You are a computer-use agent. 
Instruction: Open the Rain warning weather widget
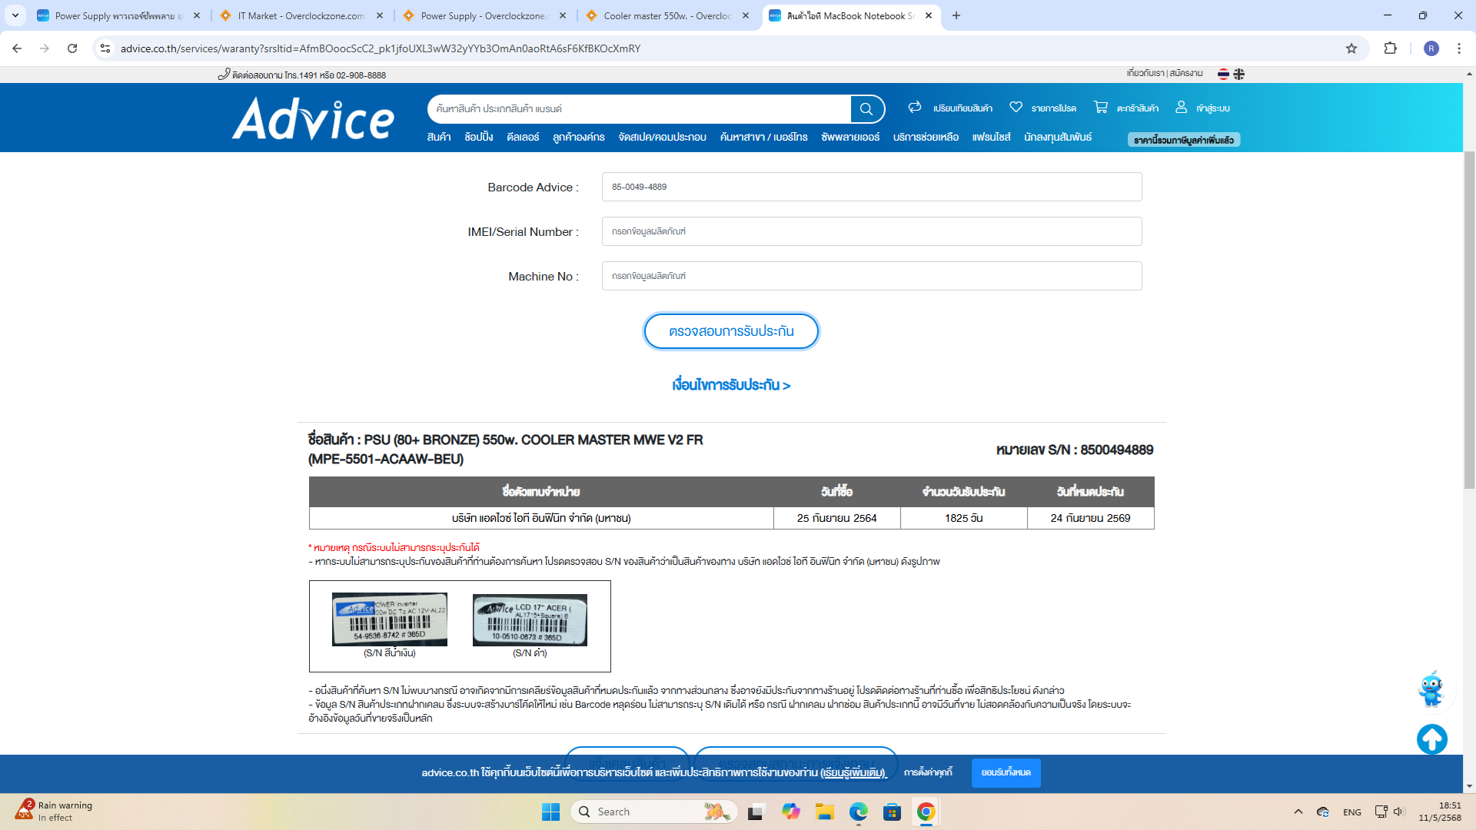54,811
